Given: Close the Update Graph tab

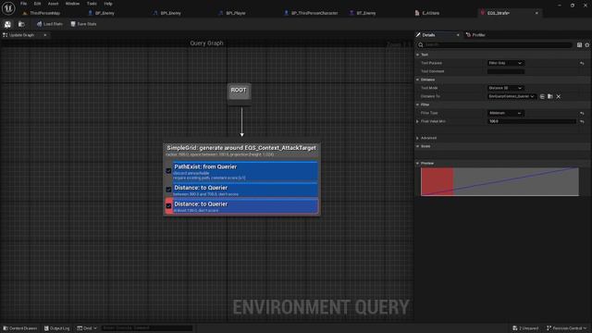Looking at the screenshot, I should click(45, 35).
